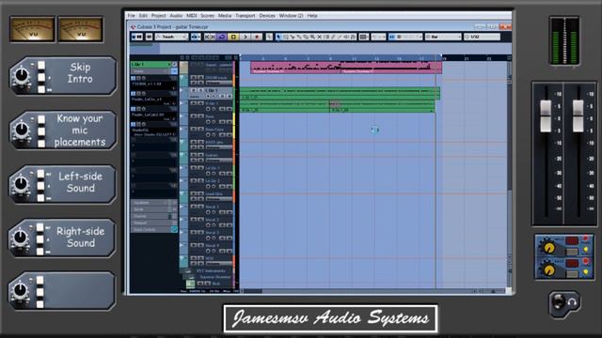Click the Play transport button
The image size is (602, 338).
(246, 38)
